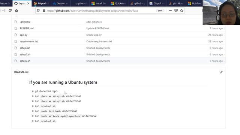Viewport: 240px width, 135px height.
Task: Open 'finished deployments' commit for setup2.sh
Action: point(98,61)
